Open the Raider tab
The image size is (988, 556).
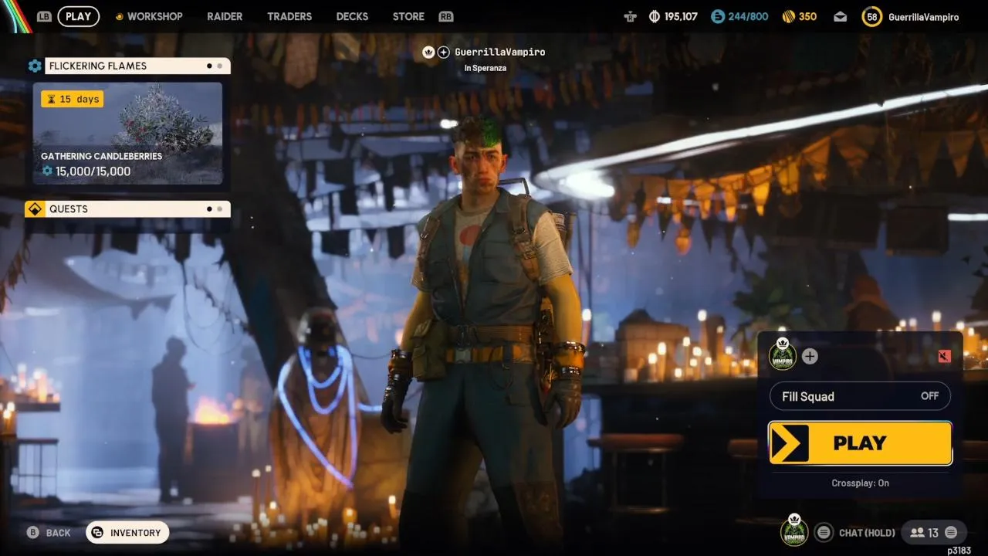(x=225, y=16)
